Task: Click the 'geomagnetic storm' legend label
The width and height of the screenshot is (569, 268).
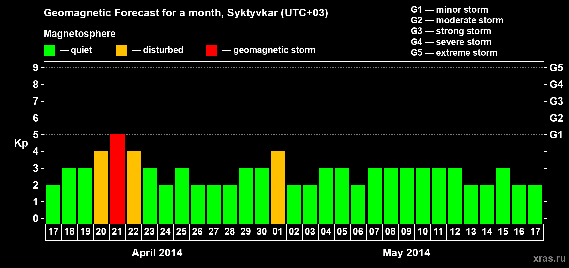Action: (274, 50)
